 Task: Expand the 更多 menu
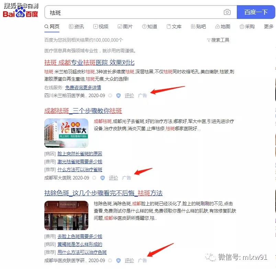tap(268, 27)
